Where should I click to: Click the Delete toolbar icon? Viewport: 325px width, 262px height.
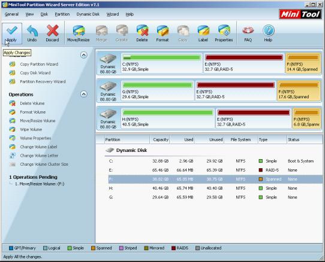point(142,33)
